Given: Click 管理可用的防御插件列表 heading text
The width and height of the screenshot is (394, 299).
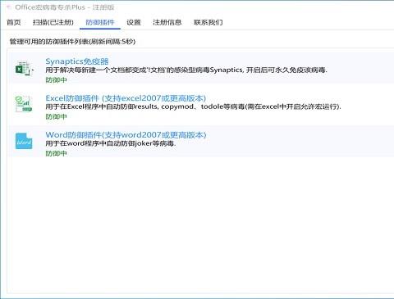Looking at the screenshot, I should (72, 42).
